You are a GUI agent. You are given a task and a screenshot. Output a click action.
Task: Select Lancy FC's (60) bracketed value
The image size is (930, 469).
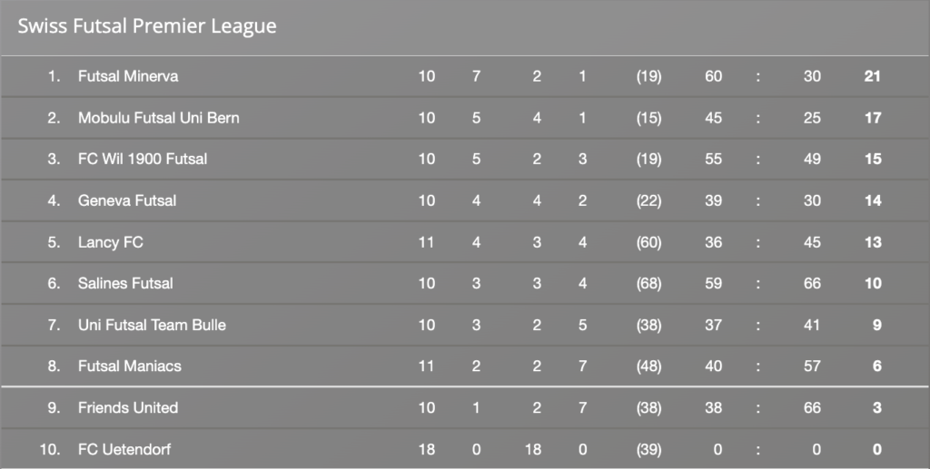click(648, 242)
